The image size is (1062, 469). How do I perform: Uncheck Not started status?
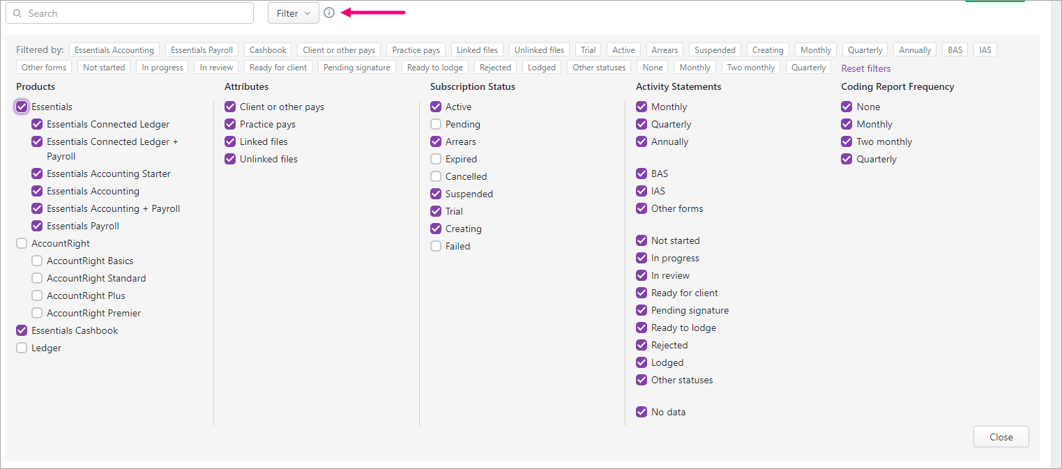tap(642, 240)
